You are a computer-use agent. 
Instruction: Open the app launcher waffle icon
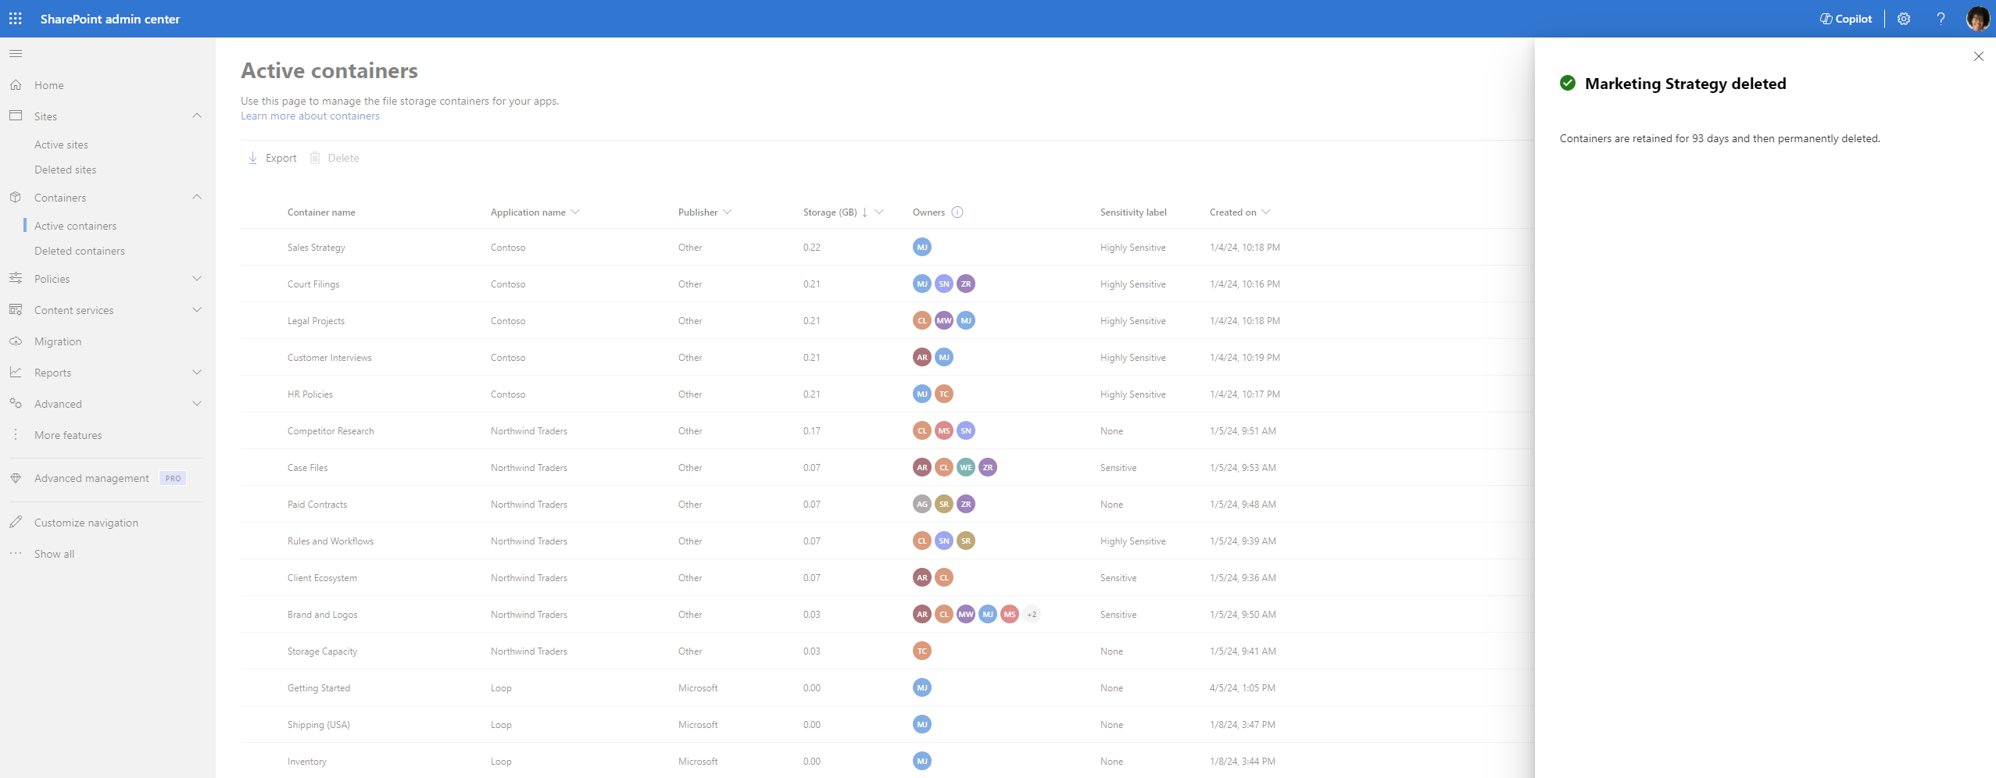click(16, 19)
